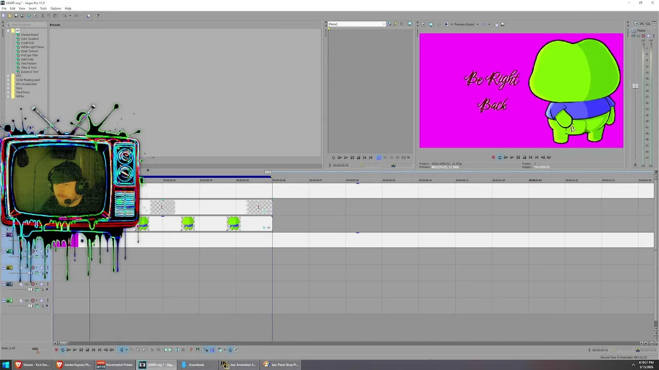Toggle the Enable Snapping icon
The width and height of the screenshot is (659, 370).
coord(205,350)
